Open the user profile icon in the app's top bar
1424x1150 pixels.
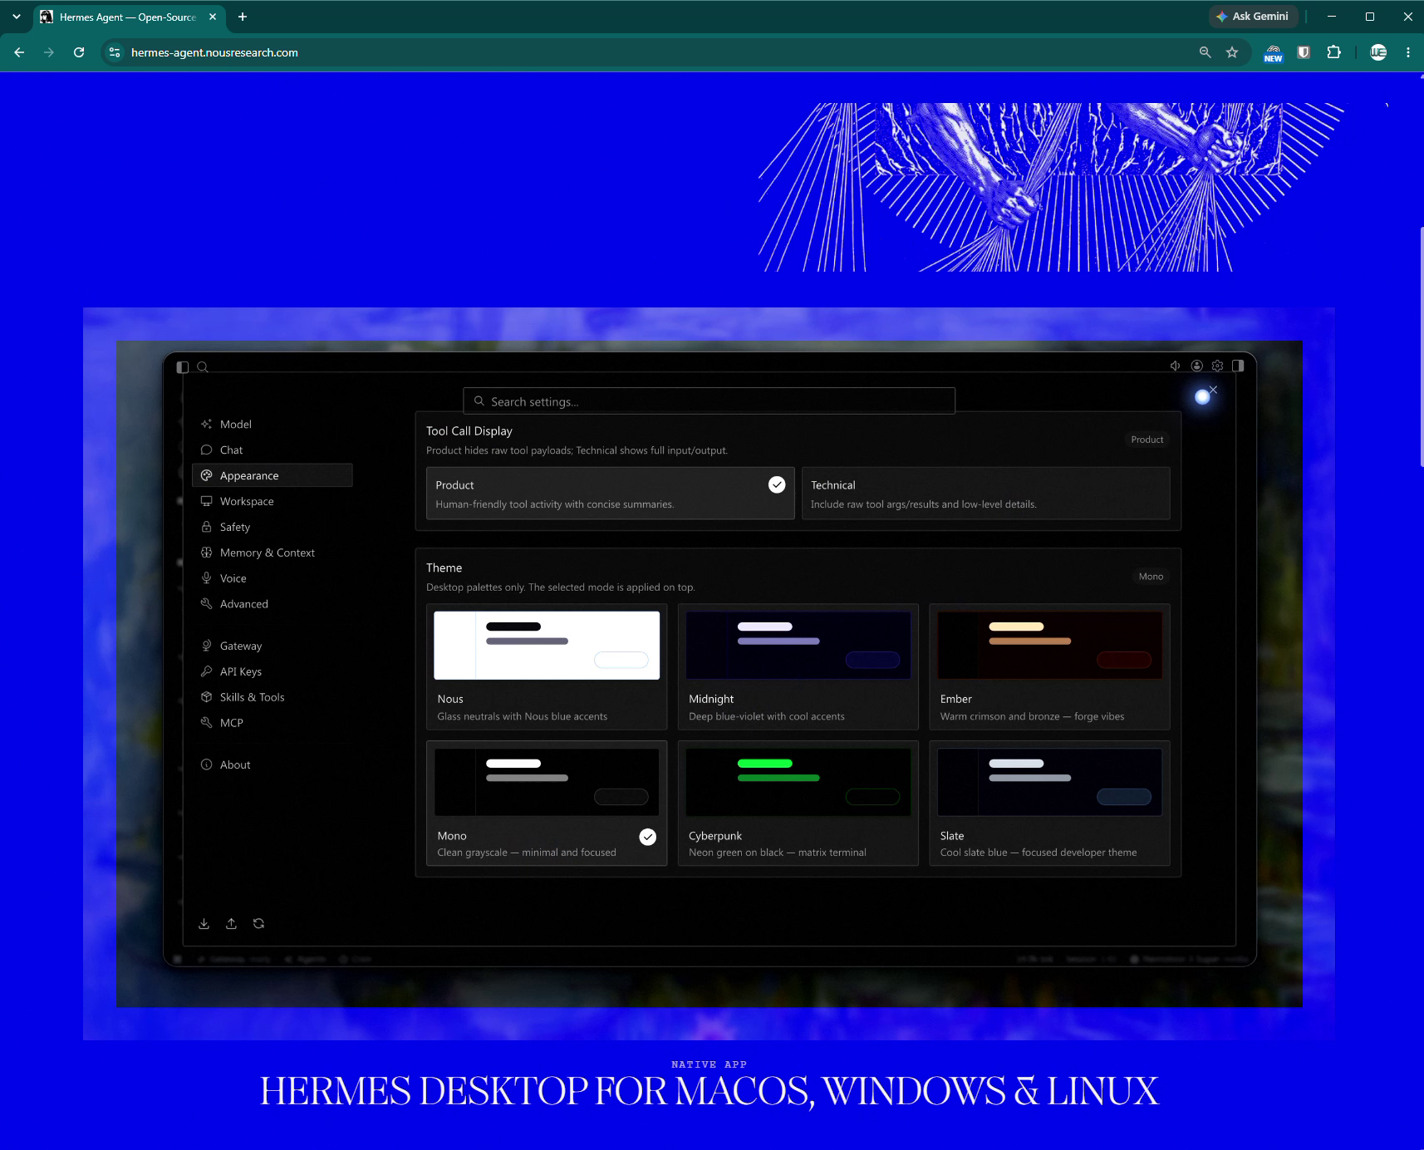click(x=1197, y=366)
